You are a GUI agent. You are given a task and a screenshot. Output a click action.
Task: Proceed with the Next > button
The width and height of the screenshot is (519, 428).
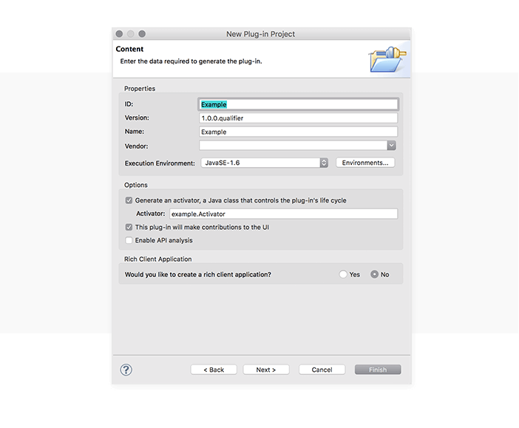tap(266, 370)
